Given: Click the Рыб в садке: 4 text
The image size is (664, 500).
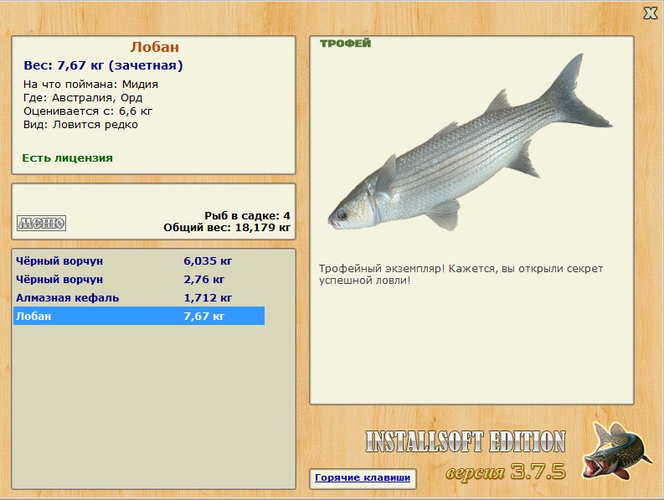Looking at the screenshot, I should [x=247, y=216].
